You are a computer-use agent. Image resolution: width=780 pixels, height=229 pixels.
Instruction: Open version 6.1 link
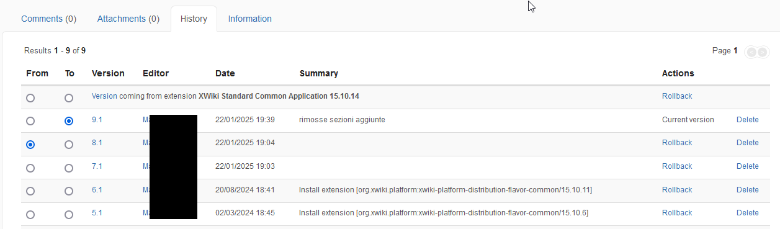point(97,190)
